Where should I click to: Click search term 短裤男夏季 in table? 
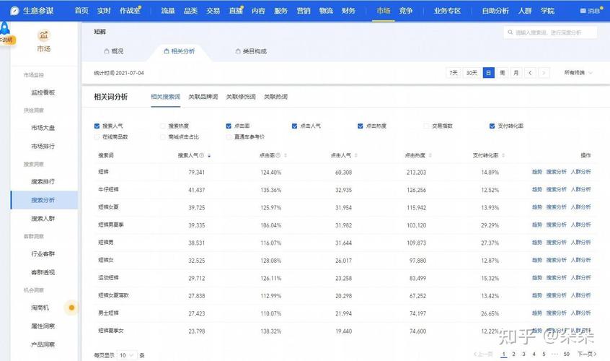click(111, 225)
